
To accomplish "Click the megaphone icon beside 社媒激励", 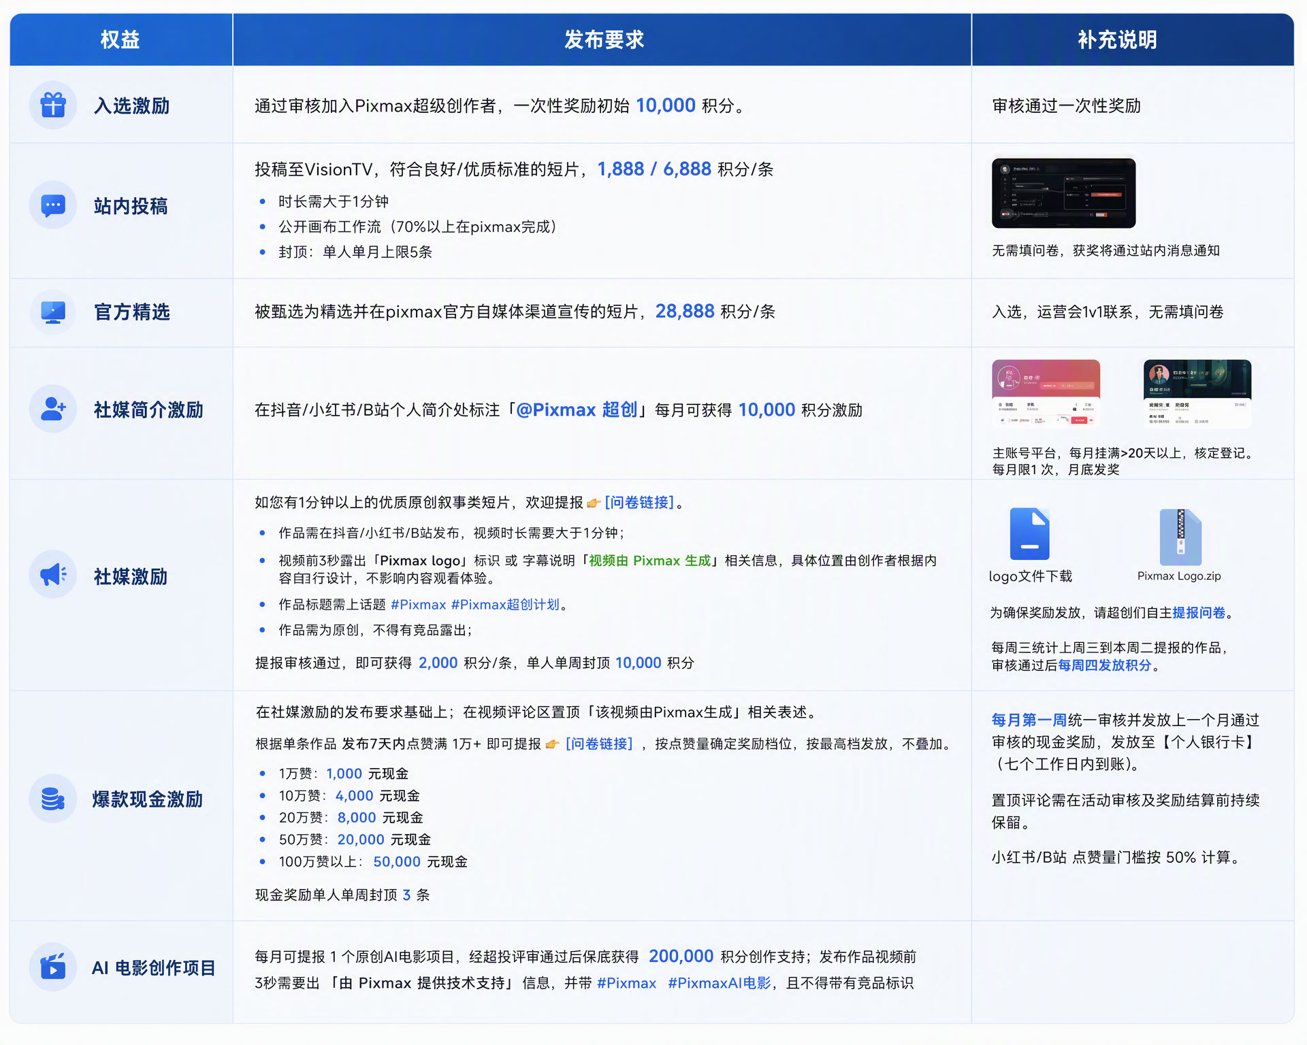I will (53, 575).
